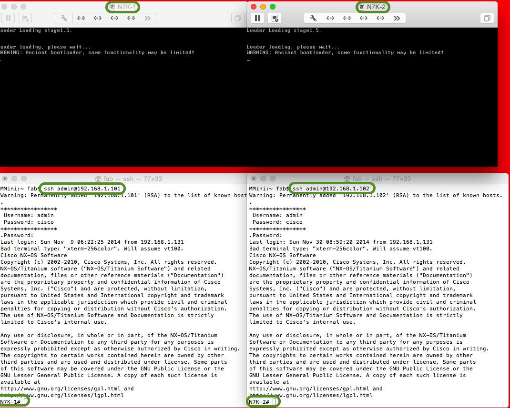Image resolution: width=510 pixels, height=408 pixels.
Task: Click first network adapter icon in N7K-1
Action: tap(81, 18)
